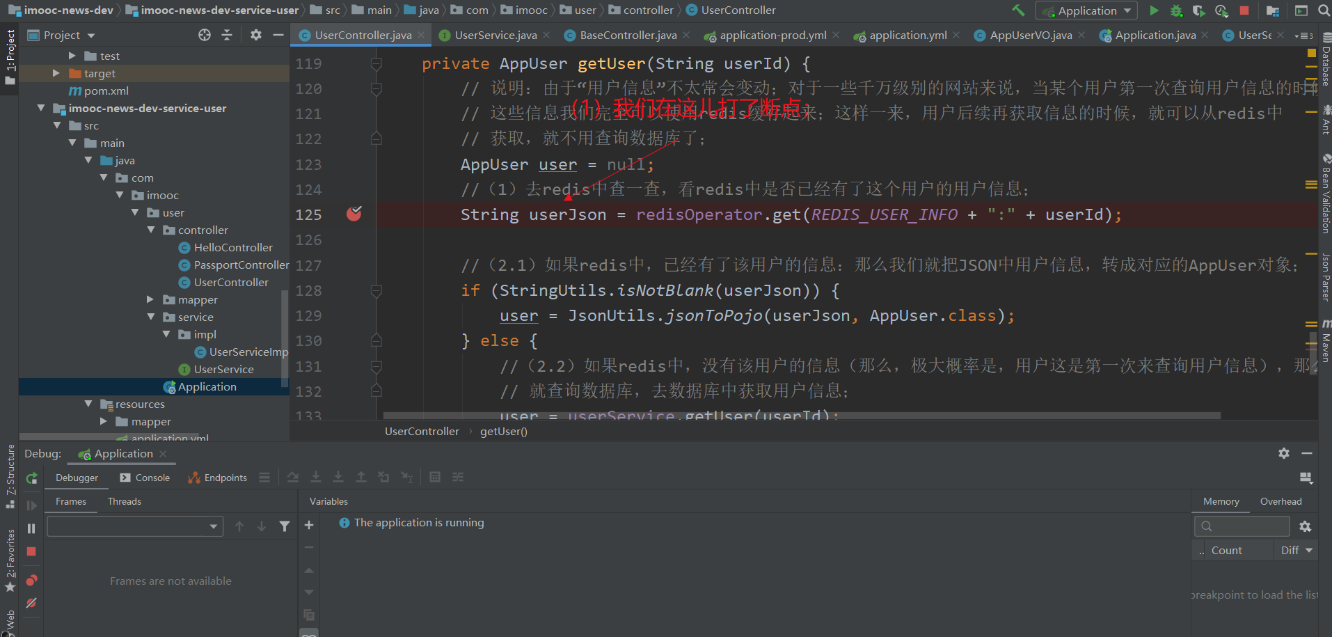Open the Database tool window button
Image resolution: width=1332 pixels, height=637 pixels.
tap(1326, 59)
